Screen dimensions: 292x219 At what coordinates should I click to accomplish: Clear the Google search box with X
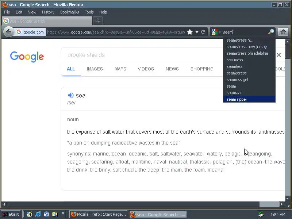[x=278, y=55]
